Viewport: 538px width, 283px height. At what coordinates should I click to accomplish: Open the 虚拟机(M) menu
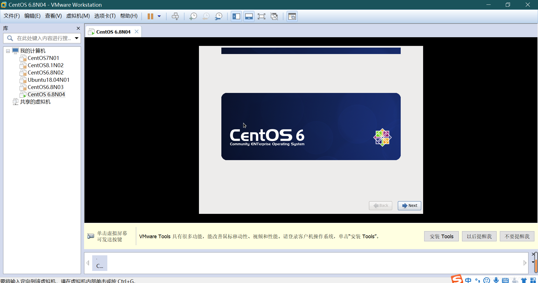78,16
